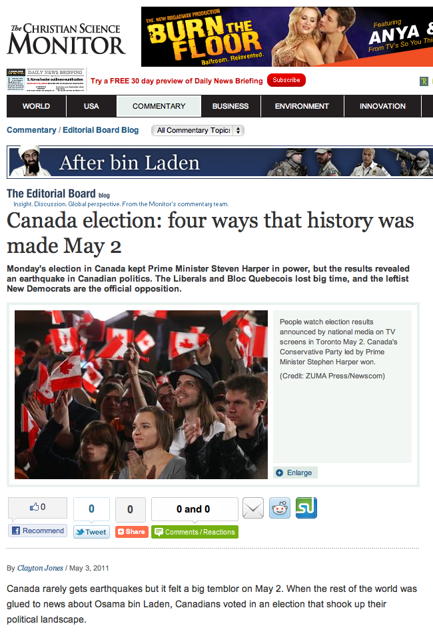Open Comments / Reactions
This screenshot has height=636, width=433.
pyautogui.click(x=195, y=532)
